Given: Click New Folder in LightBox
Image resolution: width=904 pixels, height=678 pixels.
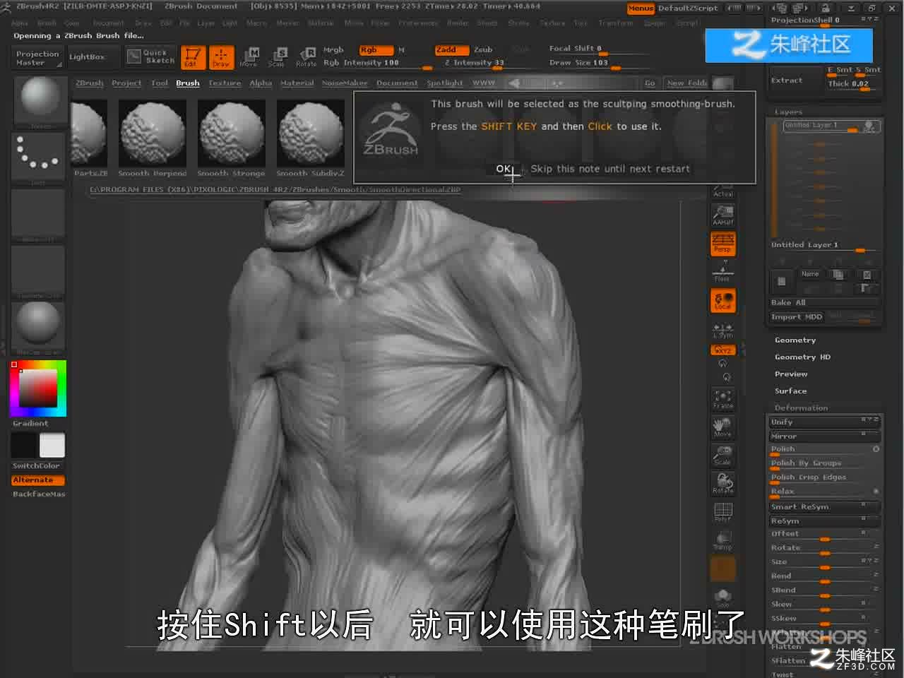Looking at the screenshot, I should point(686,83).
